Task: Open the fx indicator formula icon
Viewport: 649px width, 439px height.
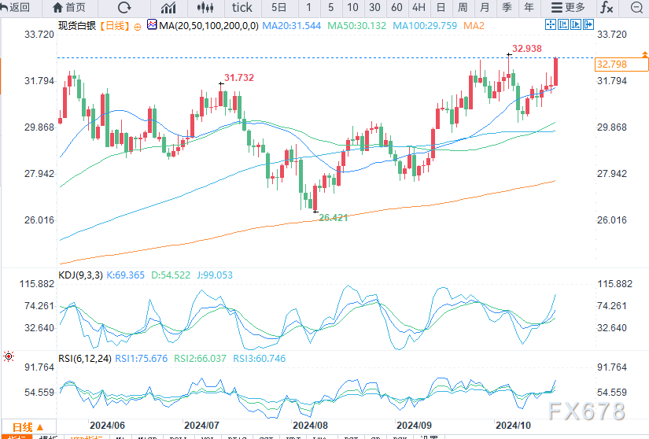Action: tap(607, 8)
